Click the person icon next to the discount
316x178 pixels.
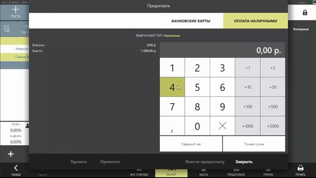pos(28,126)
